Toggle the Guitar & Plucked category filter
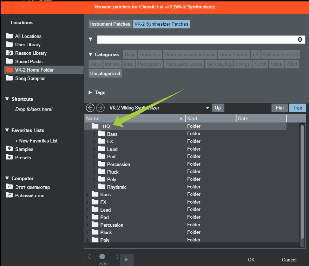This screenshot has height=266, width=309. click(280, 54)
